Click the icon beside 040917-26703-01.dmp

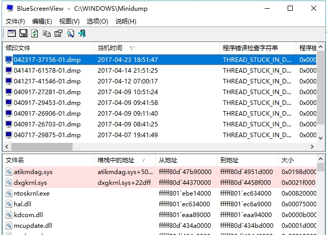9,124
